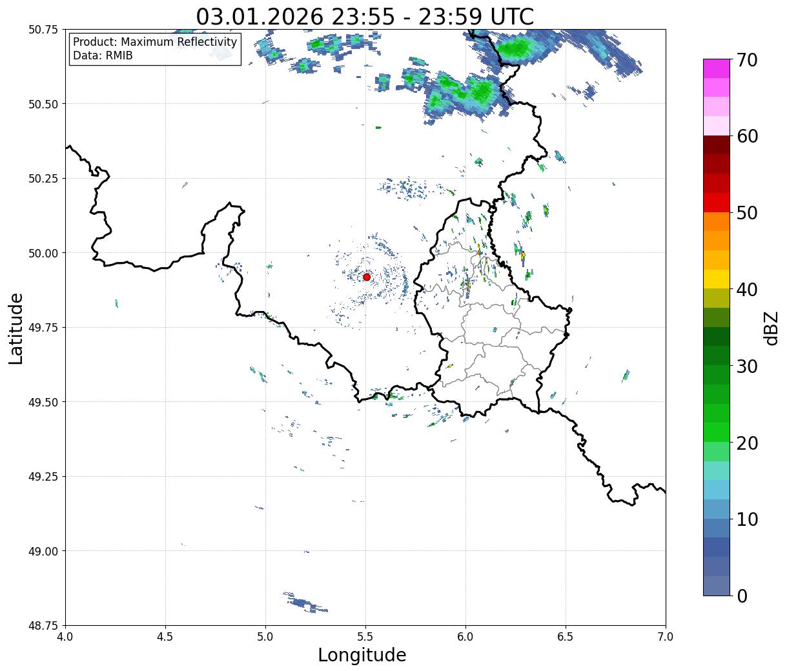
Task: Click the 30 value on the colorbar scale
Action: click(747, 366)
